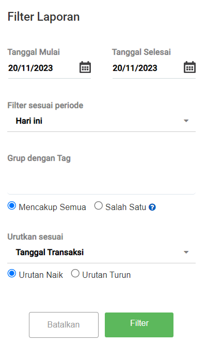206x357 pixels.
Task: Click the Grup dengan Tag input field
Action: [x=101, y=180]
